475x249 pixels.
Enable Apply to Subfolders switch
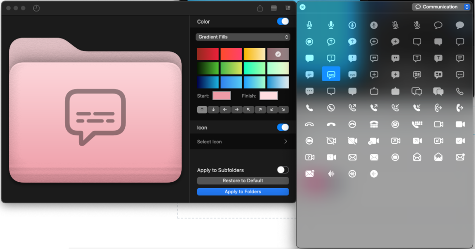[282, 170]
